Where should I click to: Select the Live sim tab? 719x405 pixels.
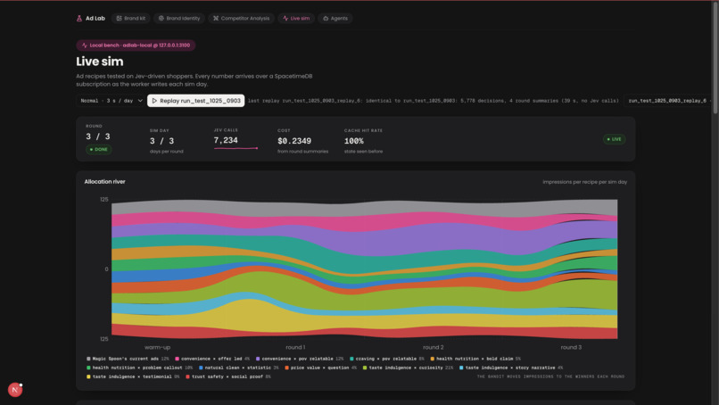[296, 19]
